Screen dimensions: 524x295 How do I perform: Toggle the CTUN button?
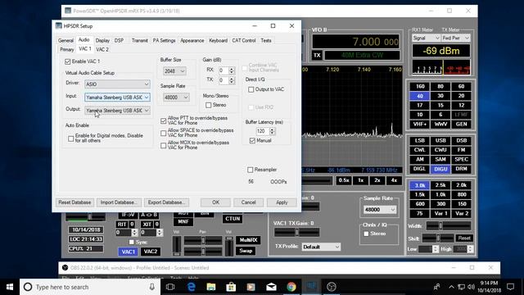233,219
